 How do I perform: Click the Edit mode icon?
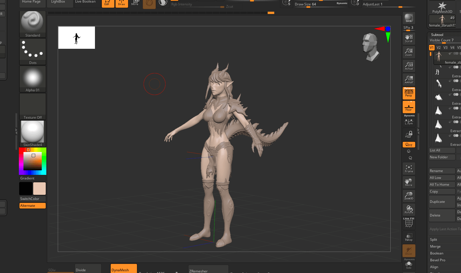click(108, 3)
